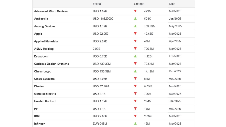This screenshot has width=226, height=127.
Task: Click the red down arrow for Advanced Micro Devices
Action: (x=135, y=11)
